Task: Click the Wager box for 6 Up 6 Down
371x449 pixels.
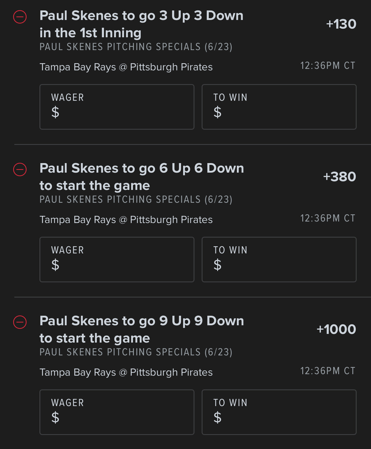Action: (x=117, y=259)
